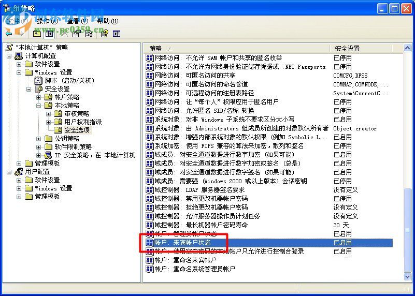Open the 操作(A) menu
This screenshot has width=415, height=296.
[x=47, y=21]
